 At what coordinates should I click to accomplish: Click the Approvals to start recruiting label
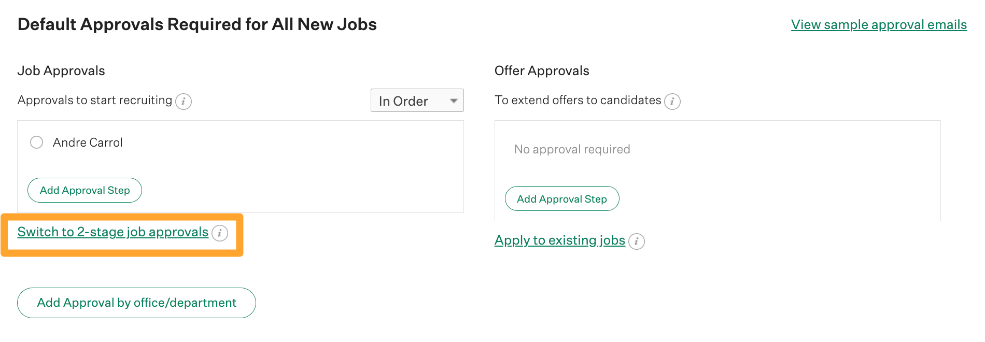[95, 101]
